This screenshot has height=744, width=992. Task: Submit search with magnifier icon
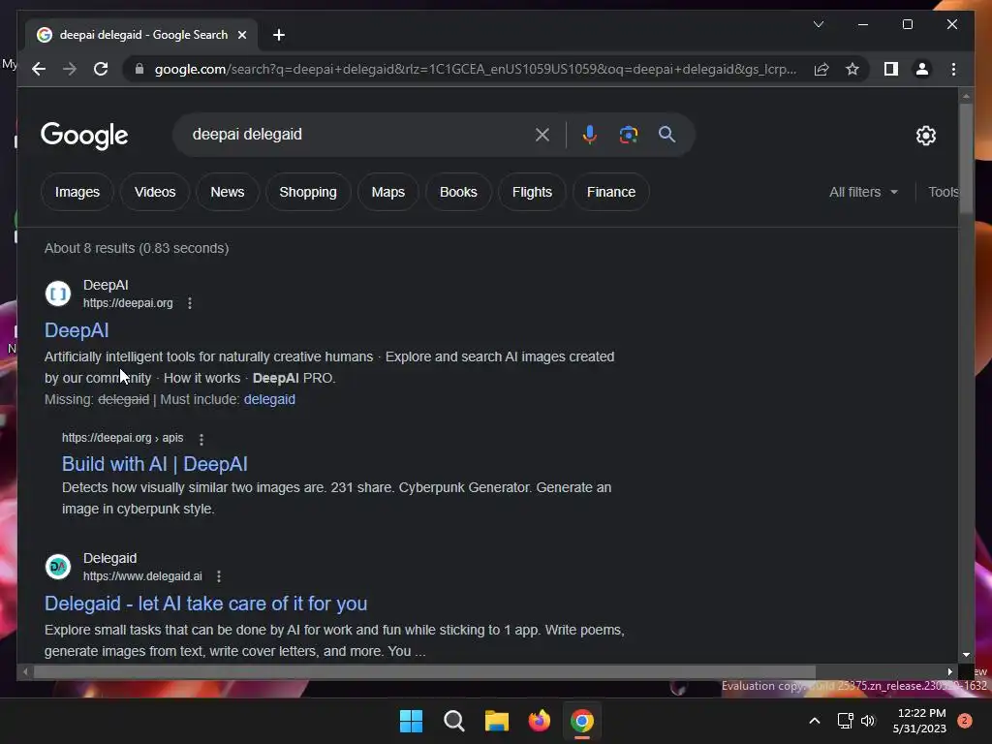666,134
